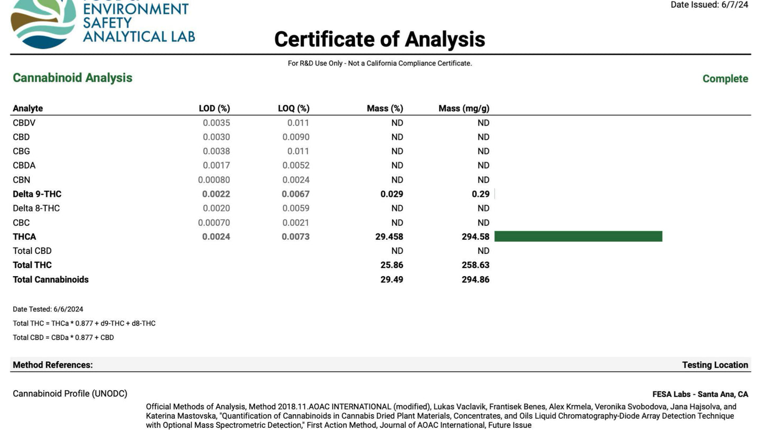Click THCA mass percent 29.458

click(x=389, y=237)
